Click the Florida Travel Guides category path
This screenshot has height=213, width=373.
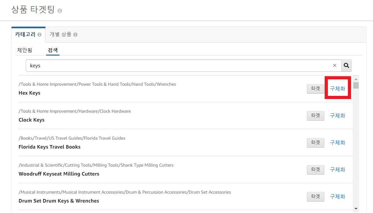(72, 138)
